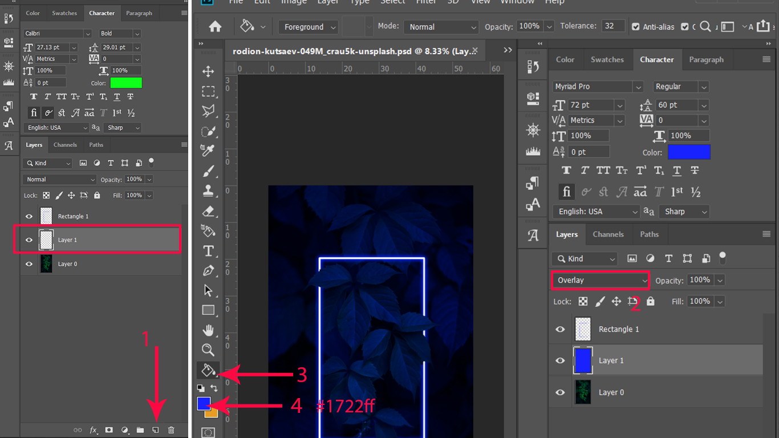Viewport: 779px width, 438px height.
Task: Reset to default foreground and background colors
Action: 201,388
